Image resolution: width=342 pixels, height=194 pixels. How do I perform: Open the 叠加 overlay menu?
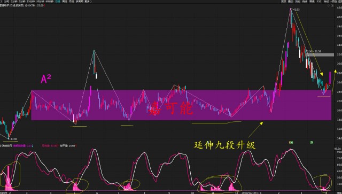[x=291, y=1]
